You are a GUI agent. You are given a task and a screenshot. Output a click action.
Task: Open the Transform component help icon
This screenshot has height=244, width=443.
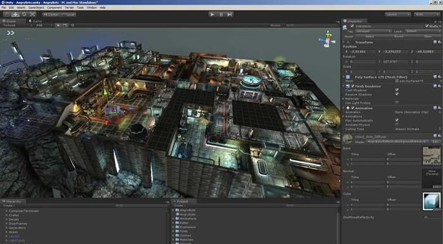tap(435, 42)
